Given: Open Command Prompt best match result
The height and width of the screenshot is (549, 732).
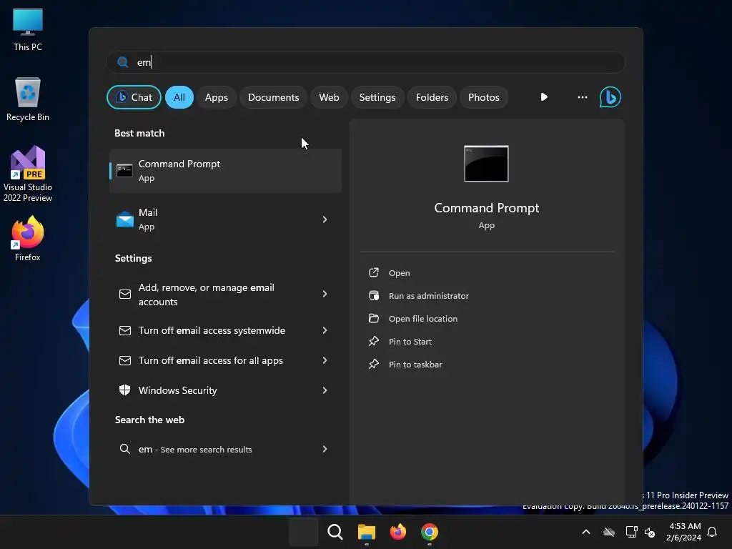Looking at the screenshot, I should [225, 170].
